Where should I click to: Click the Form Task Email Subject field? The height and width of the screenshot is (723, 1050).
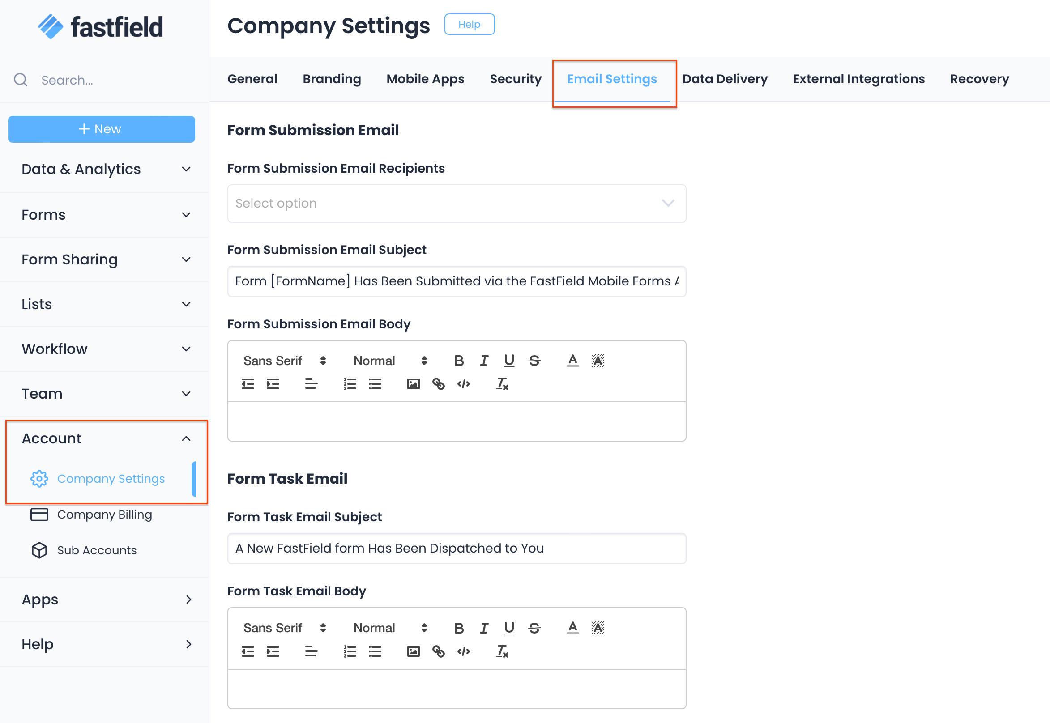457,549
